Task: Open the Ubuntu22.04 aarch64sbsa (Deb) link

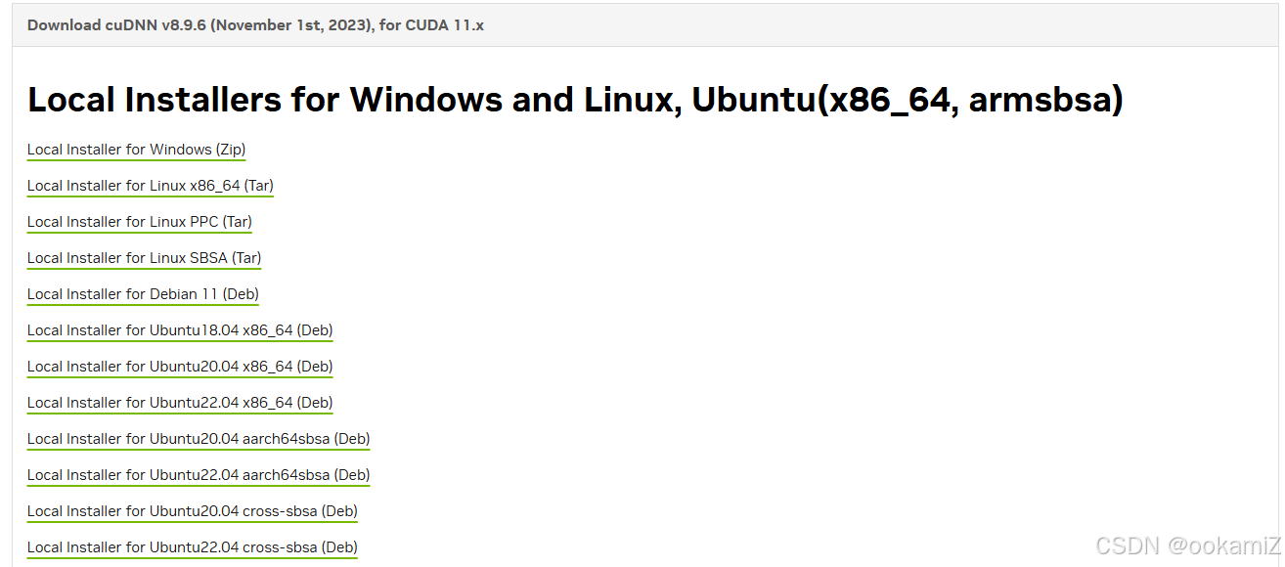Action: [x=198, y=475]
